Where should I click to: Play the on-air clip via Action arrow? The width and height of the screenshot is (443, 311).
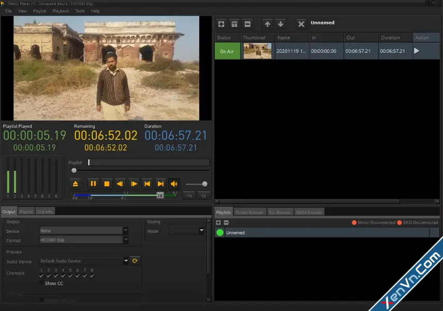click(417, 51)
